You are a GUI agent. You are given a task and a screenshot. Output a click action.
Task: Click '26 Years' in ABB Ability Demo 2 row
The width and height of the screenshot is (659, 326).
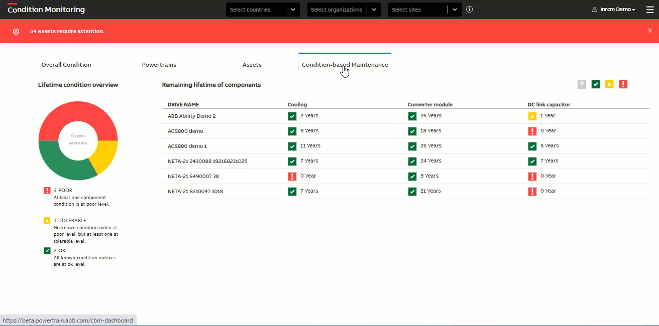(430, 116)
